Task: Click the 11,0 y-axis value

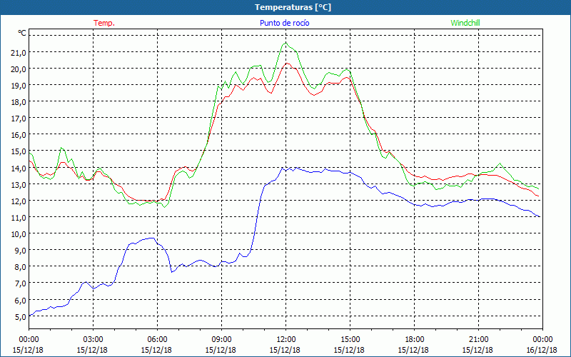Action: pyautogui.click(x=19, y=218)
